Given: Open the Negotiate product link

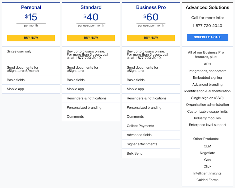Looking at the screenshot, I should (x=207, y=153).
